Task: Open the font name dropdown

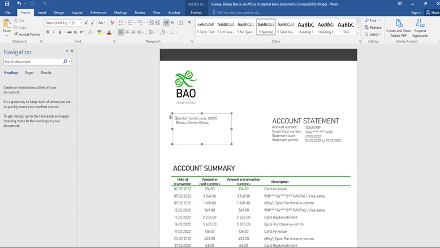Action: [68, 23]
